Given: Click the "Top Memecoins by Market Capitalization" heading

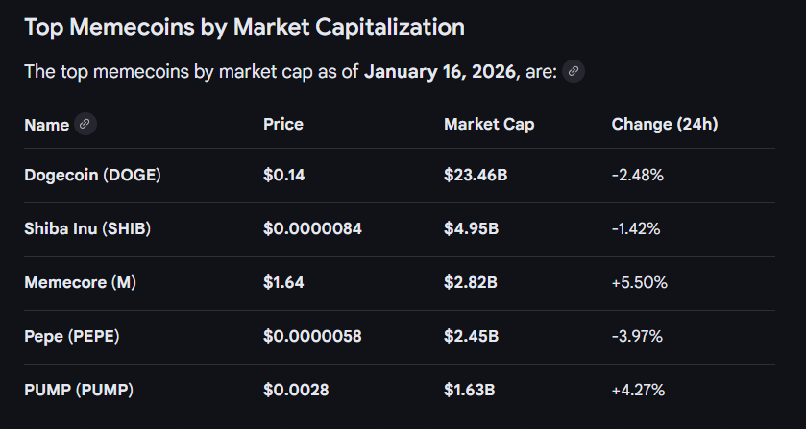Looking at the screenshot, I should pyautogui.click(x=244, y=27).
